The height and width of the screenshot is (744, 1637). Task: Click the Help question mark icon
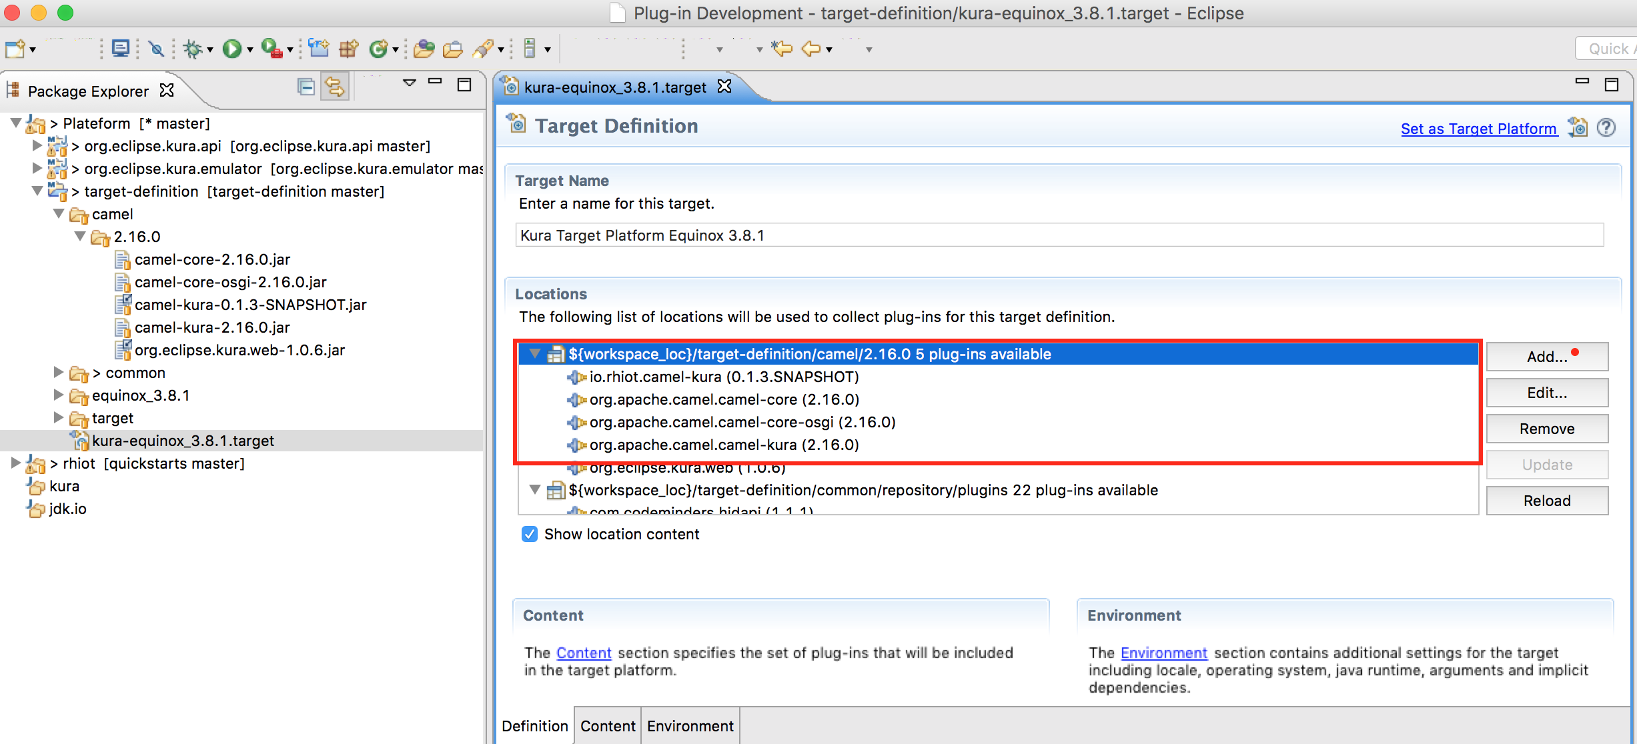coord(1606,127)
